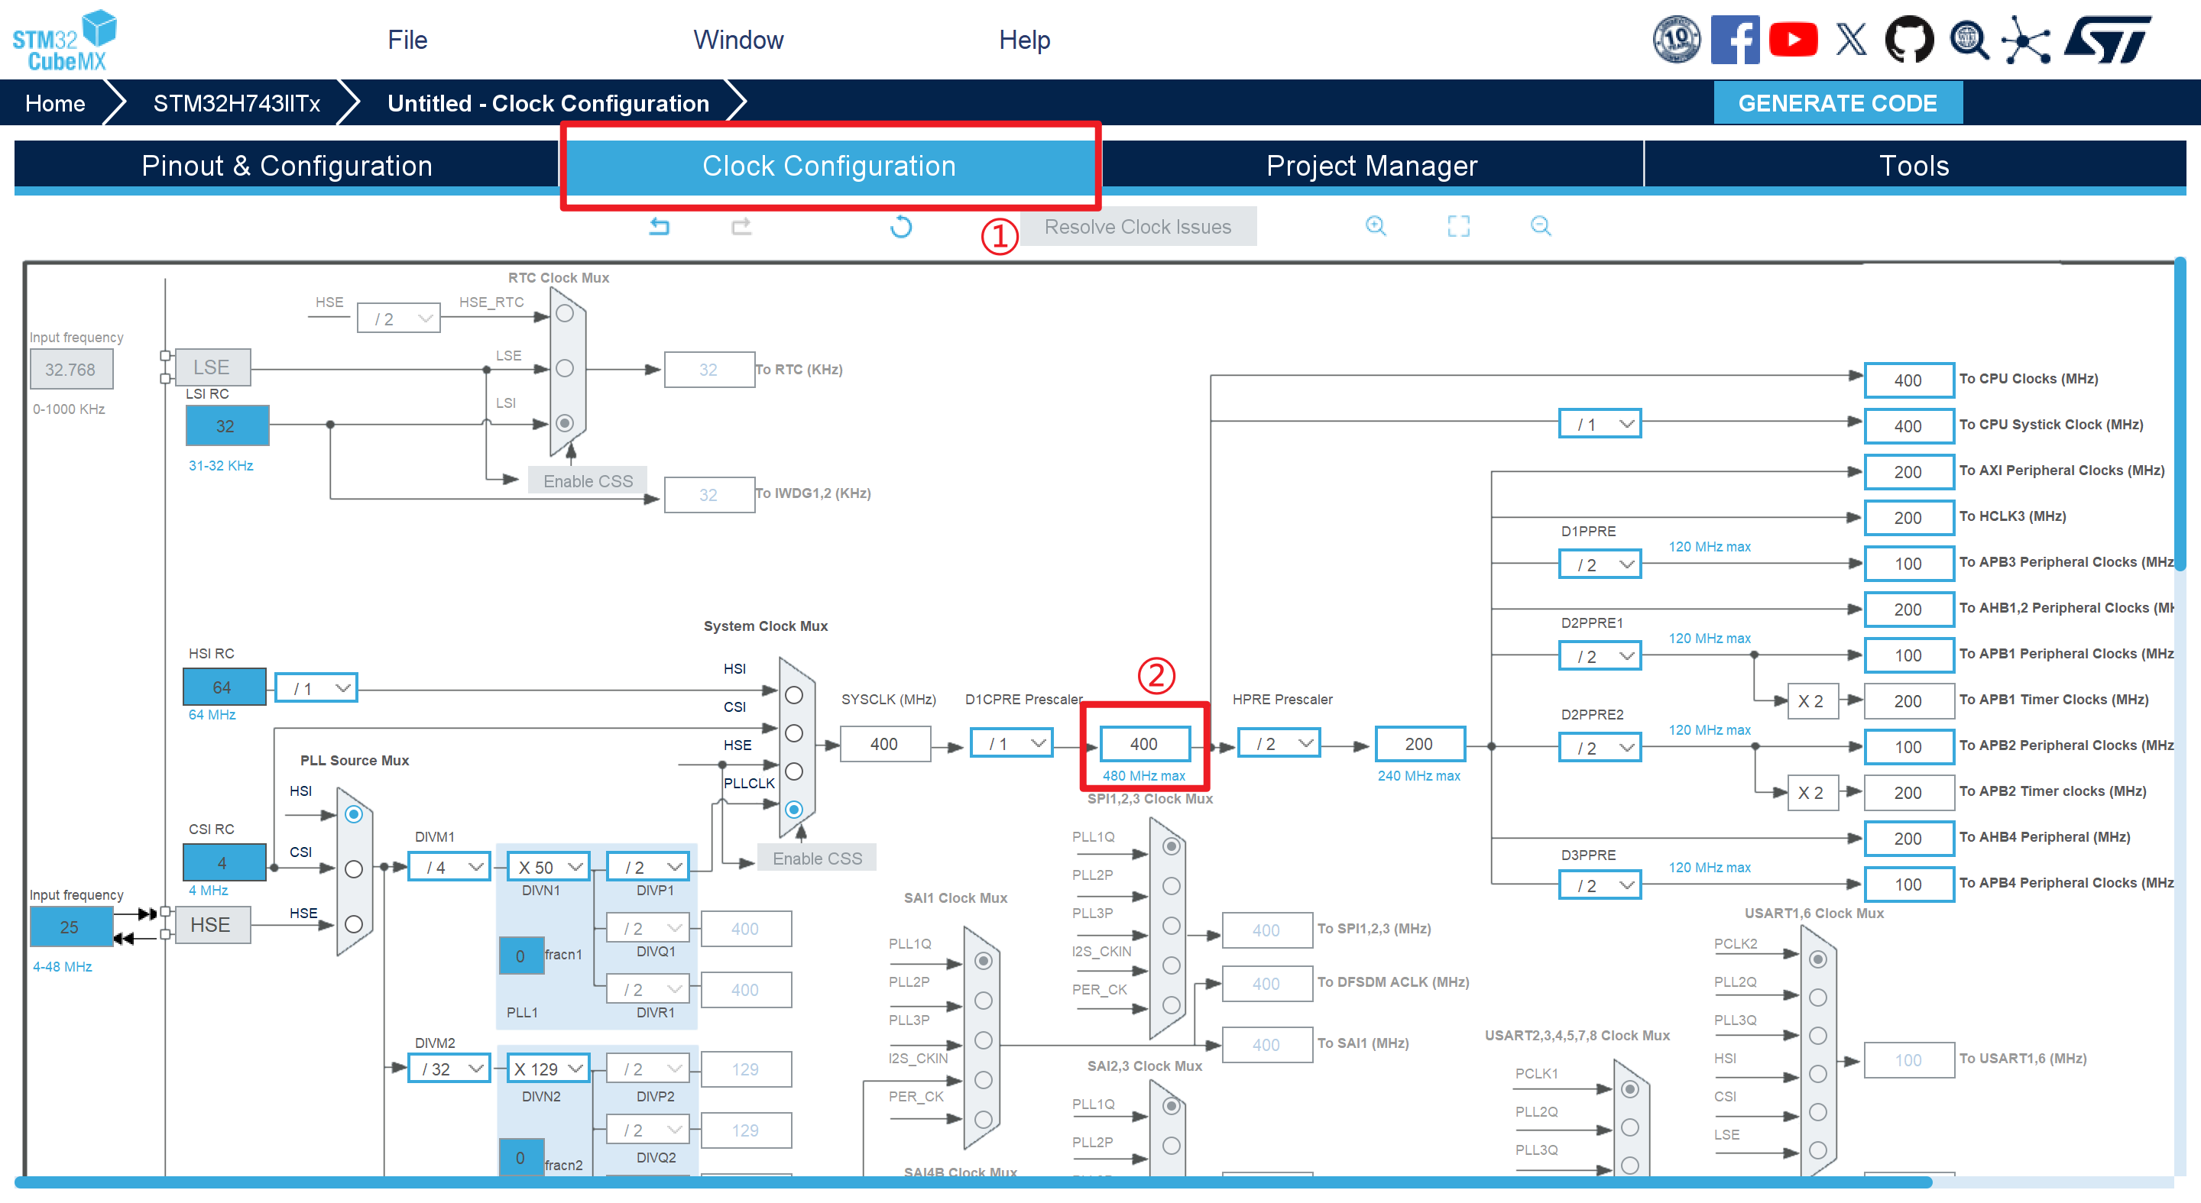Open the ST 10-year anniversary badge
The image size is (2201, 1203).
coord(1677,39)
